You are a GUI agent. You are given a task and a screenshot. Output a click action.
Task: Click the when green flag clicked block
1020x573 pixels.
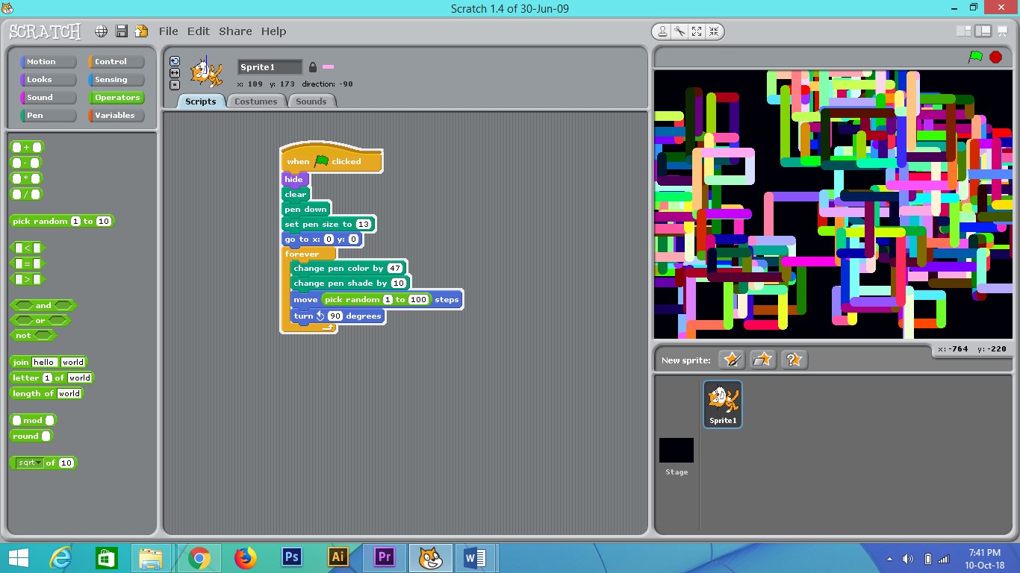click(332, 159)
